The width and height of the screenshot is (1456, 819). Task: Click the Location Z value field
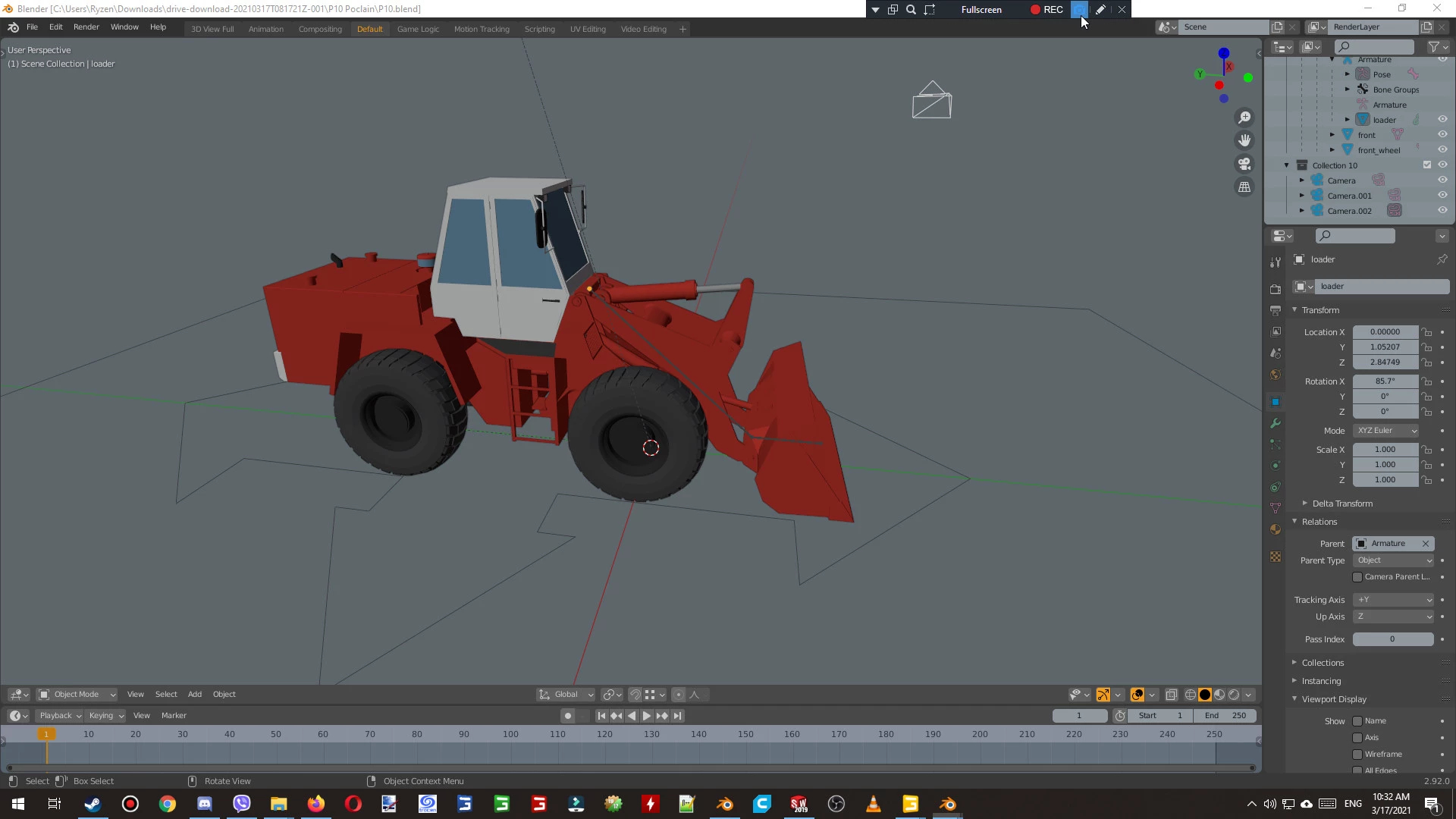[x=1385, y=362]
